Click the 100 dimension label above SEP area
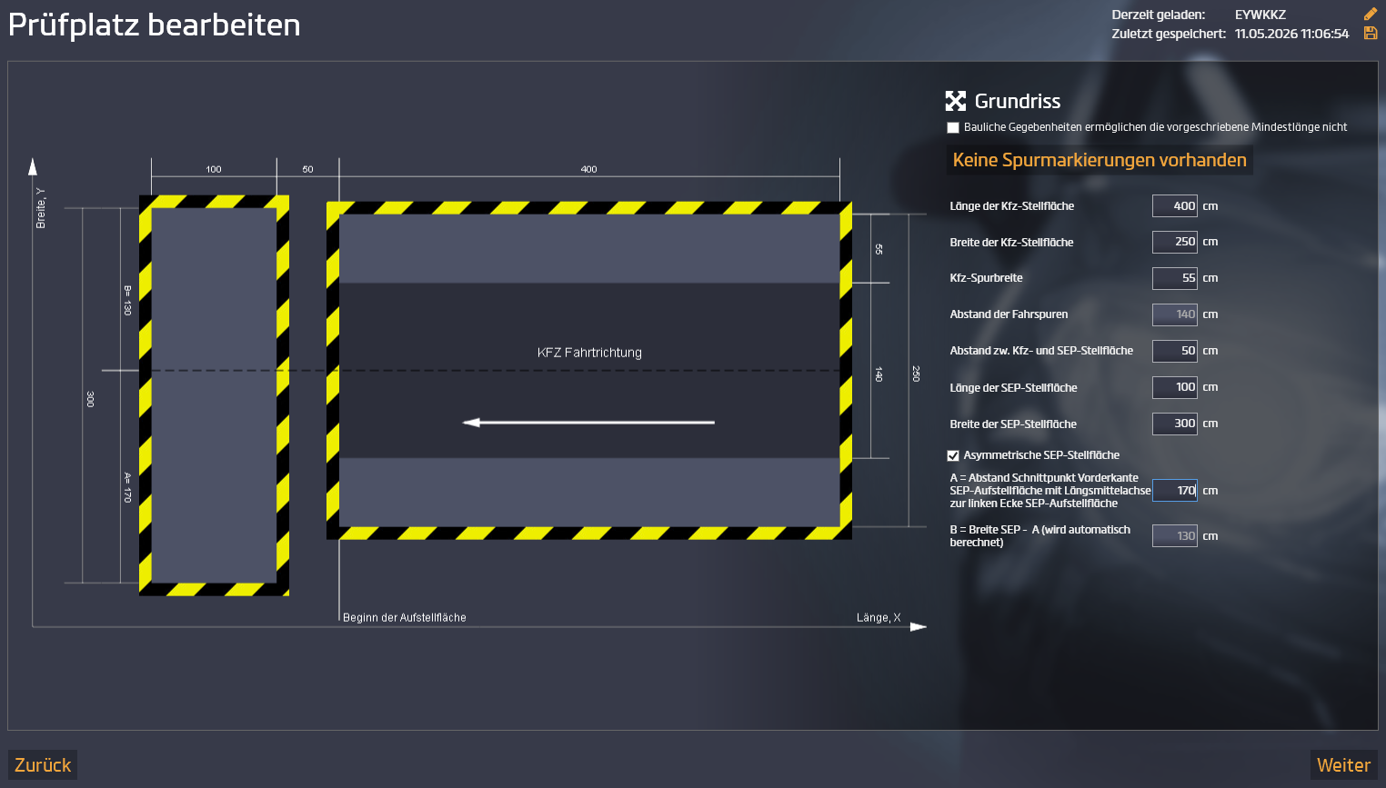 click(214, 169)
